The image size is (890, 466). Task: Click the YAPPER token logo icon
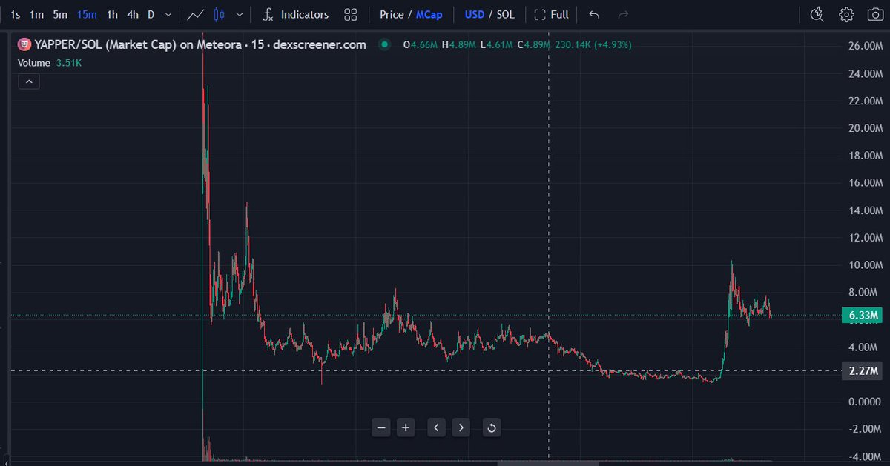pos(23,44)
